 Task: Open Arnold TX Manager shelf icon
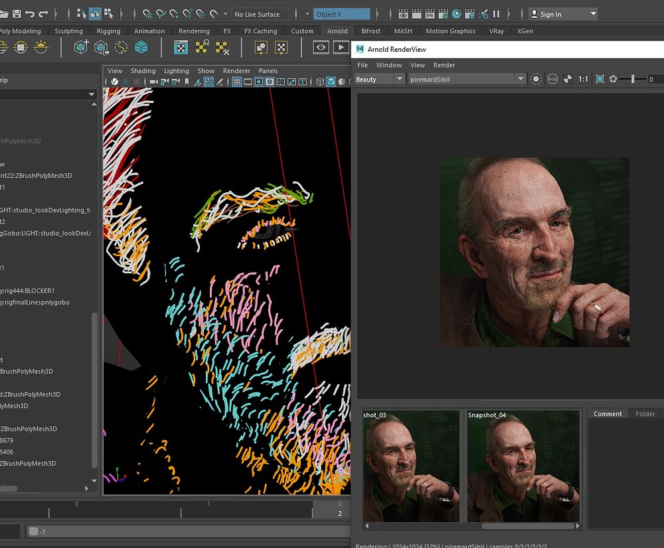click(181, 47)
